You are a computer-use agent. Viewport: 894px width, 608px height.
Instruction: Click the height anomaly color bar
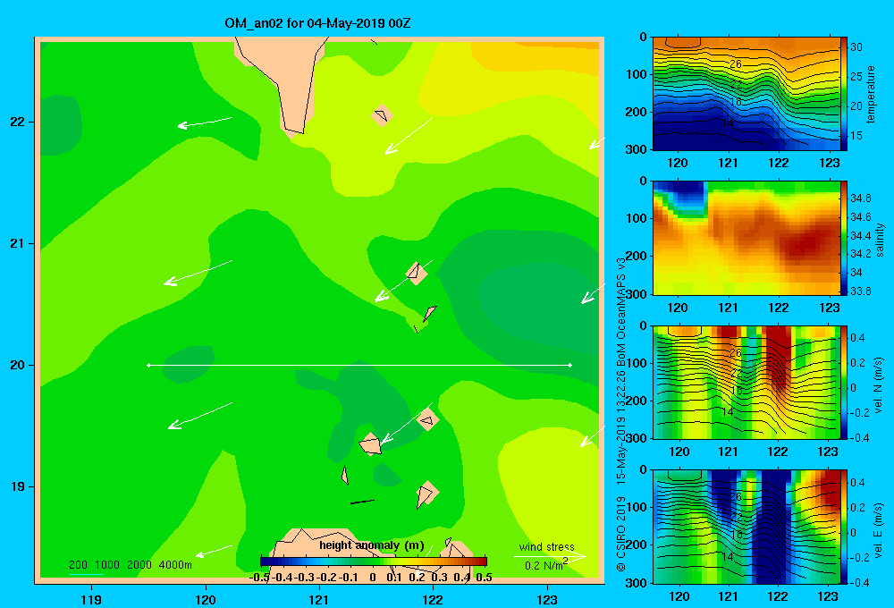(374, 562)
